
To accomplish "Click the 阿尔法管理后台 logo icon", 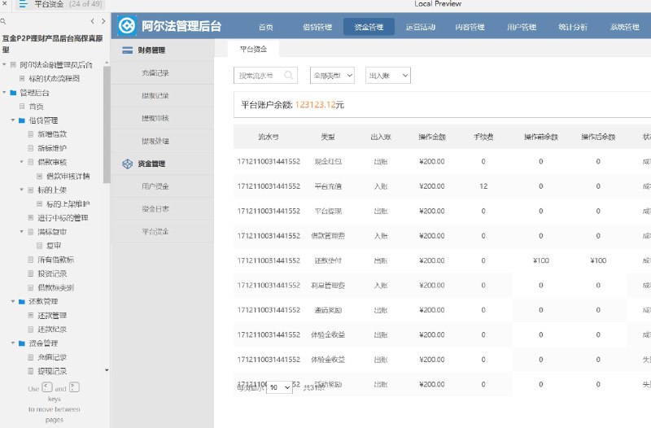I will pyautogui.click(x=127, y=26).
